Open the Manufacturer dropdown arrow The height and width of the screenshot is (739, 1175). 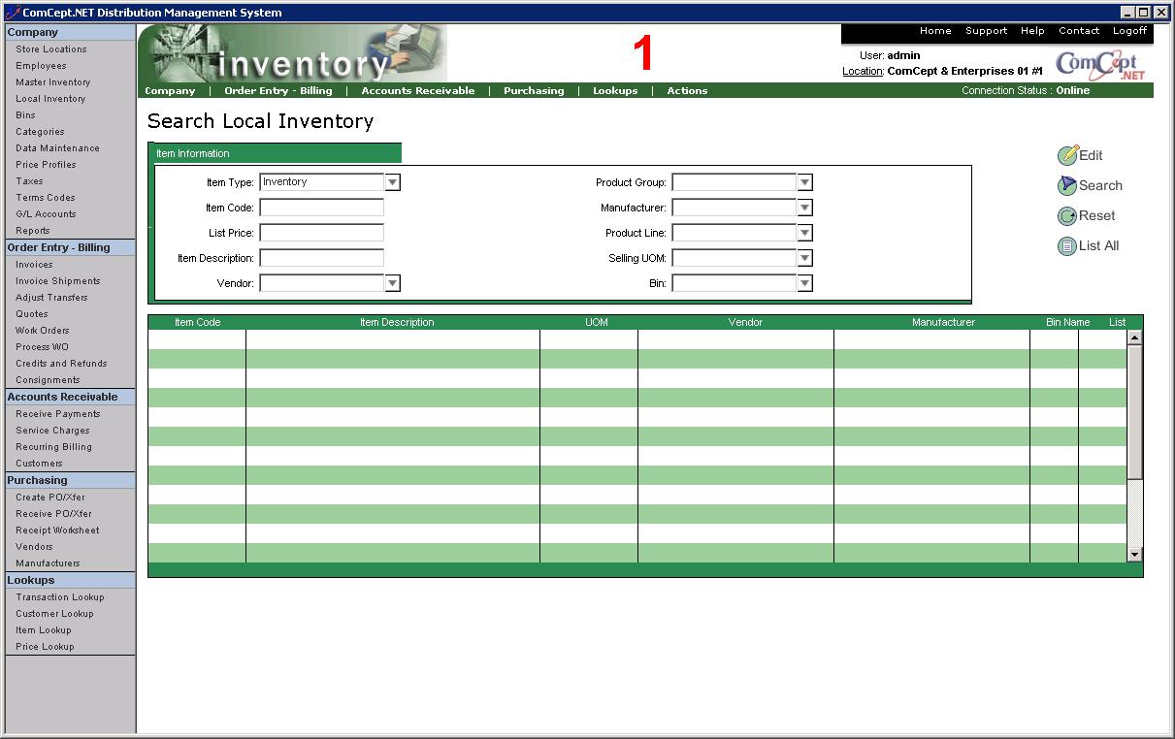804,208
